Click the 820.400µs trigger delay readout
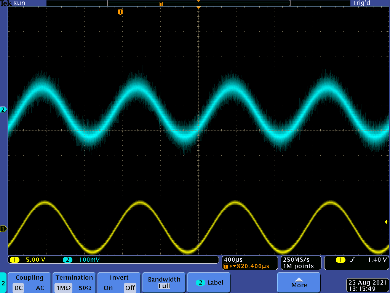390x293 pixels. point(253,266)
